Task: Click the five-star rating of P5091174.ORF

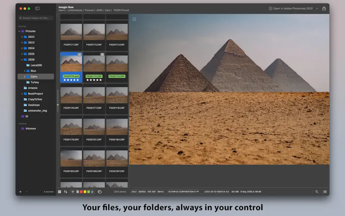Action: pyautogui.click(x=94, y=80)
